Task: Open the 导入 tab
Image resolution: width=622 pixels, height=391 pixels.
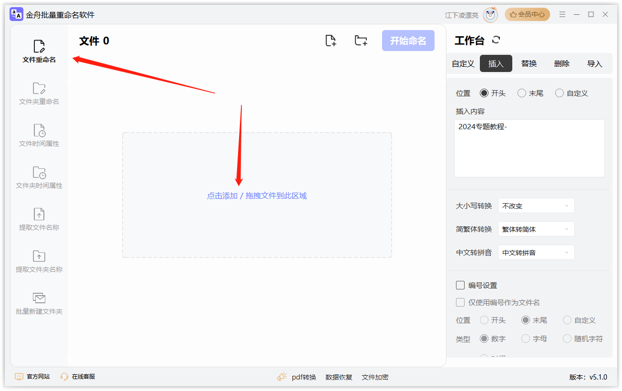Action: point(595,63)
